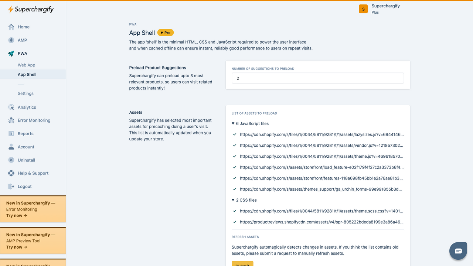This screenshot has width=473, height=266.
Task: Click the Logout arrow icon
Action: pos(11,187)
